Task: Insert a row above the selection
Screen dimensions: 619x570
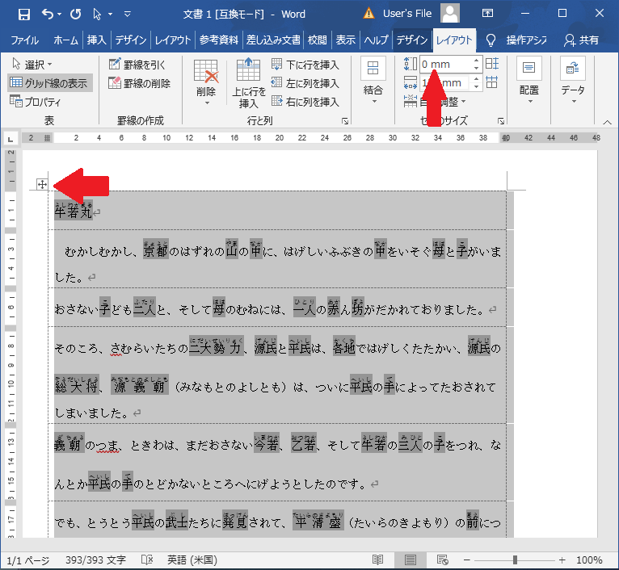Action: [x=248, y=82]
